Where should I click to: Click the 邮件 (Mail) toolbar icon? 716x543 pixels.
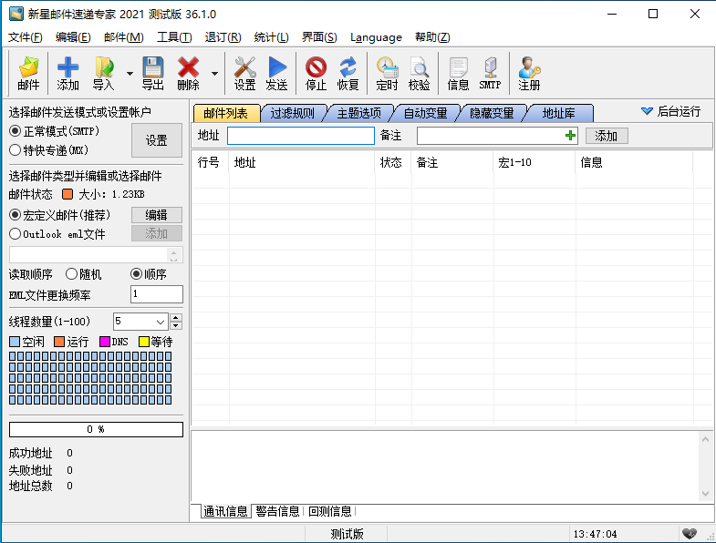pos(29,72)
